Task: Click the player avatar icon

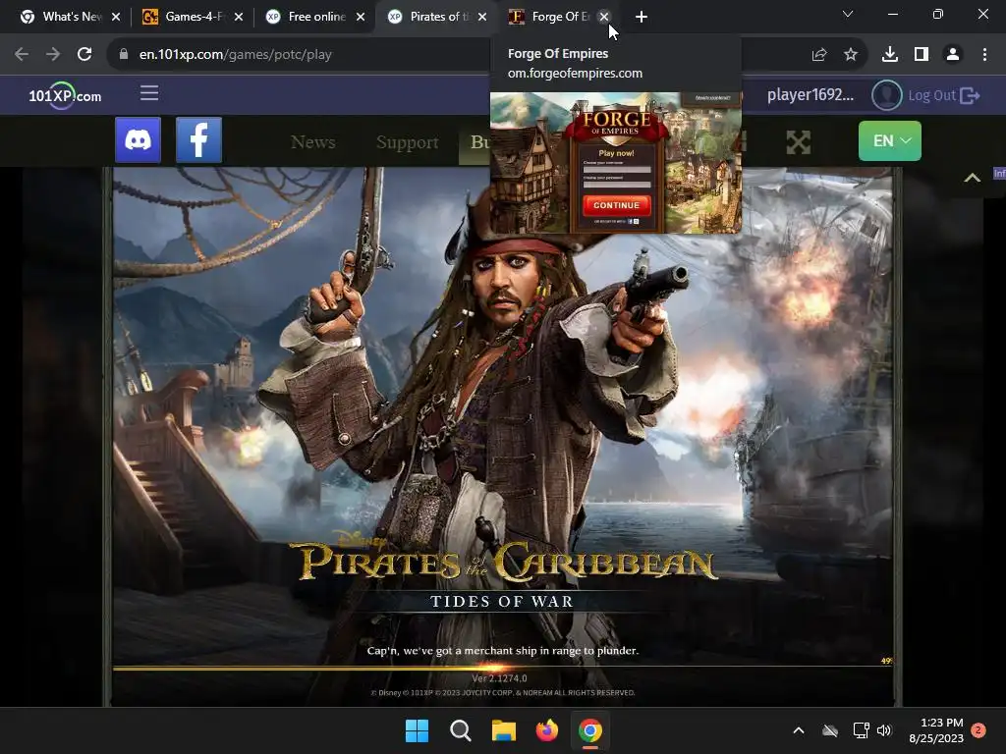Action: tap(887, 95)
